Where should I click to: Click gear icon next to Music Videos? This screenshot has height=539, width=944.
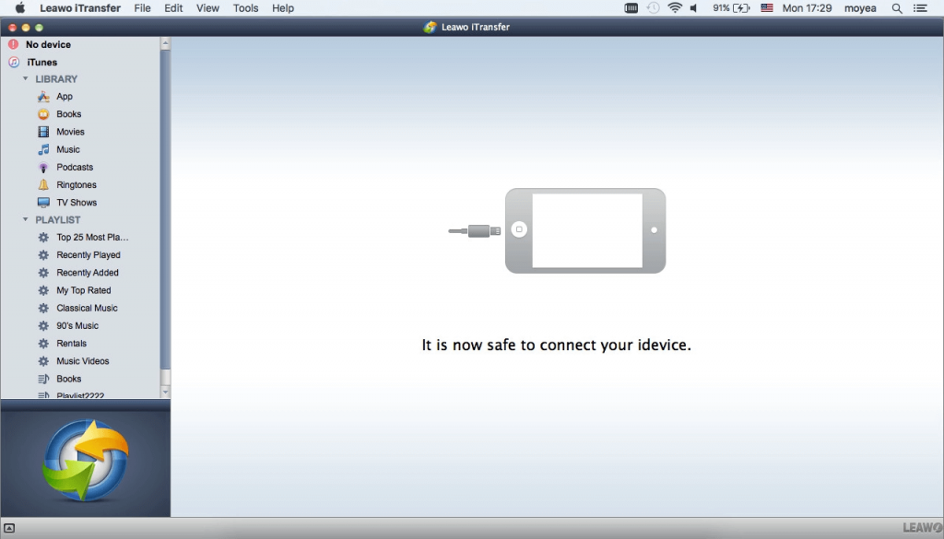(43, 361)
